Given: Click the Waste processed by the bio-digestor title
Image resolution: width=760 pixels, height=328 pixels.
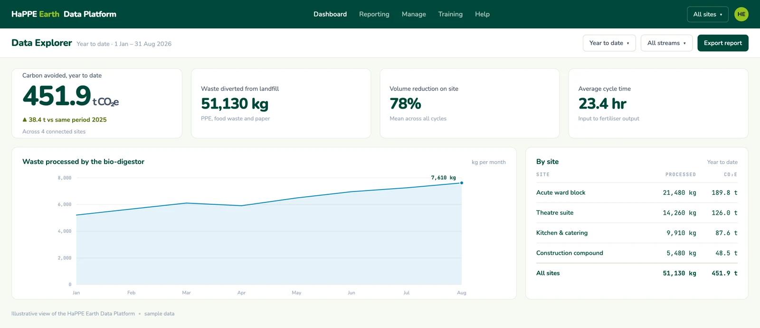Looking at the screenshot, I should click(x=83, y=162).
